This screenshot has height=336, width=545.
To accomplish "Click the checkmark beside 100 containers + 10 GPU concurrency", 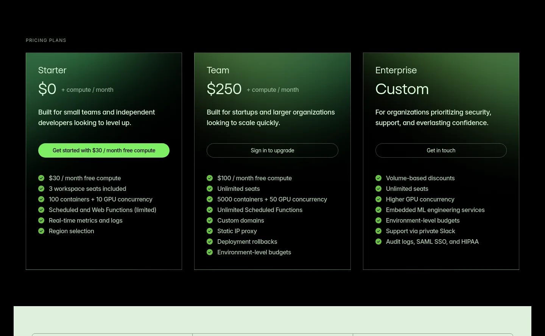I will point(41,199).
